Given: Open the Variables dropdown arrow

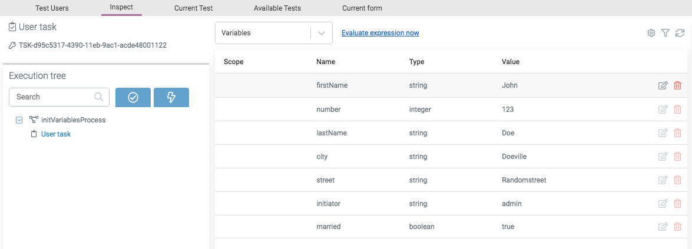Looking at the screenshot, I should click(x=322, y=33).
